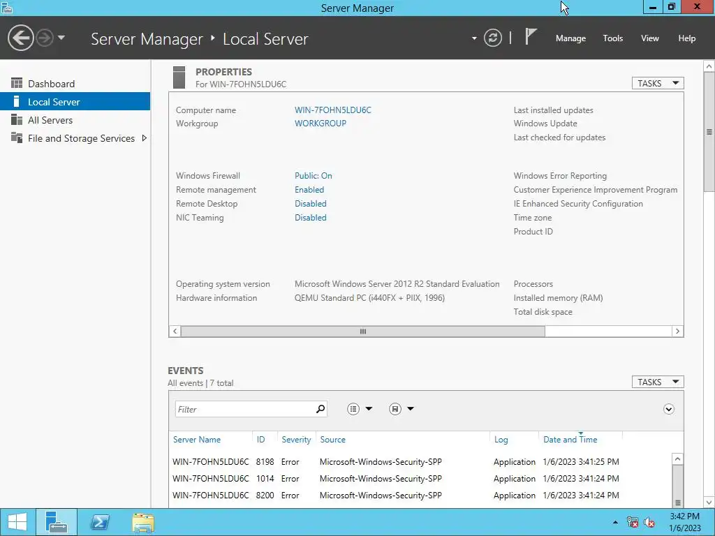Open the arrow beside the save query icon

click(x=411, y=409)
